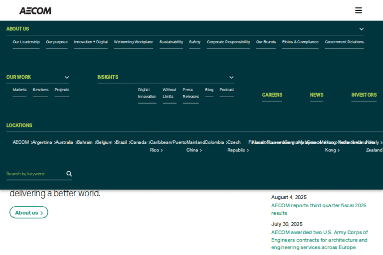Select the Sustainability link

pyautogui.click(x=171, y=42)
